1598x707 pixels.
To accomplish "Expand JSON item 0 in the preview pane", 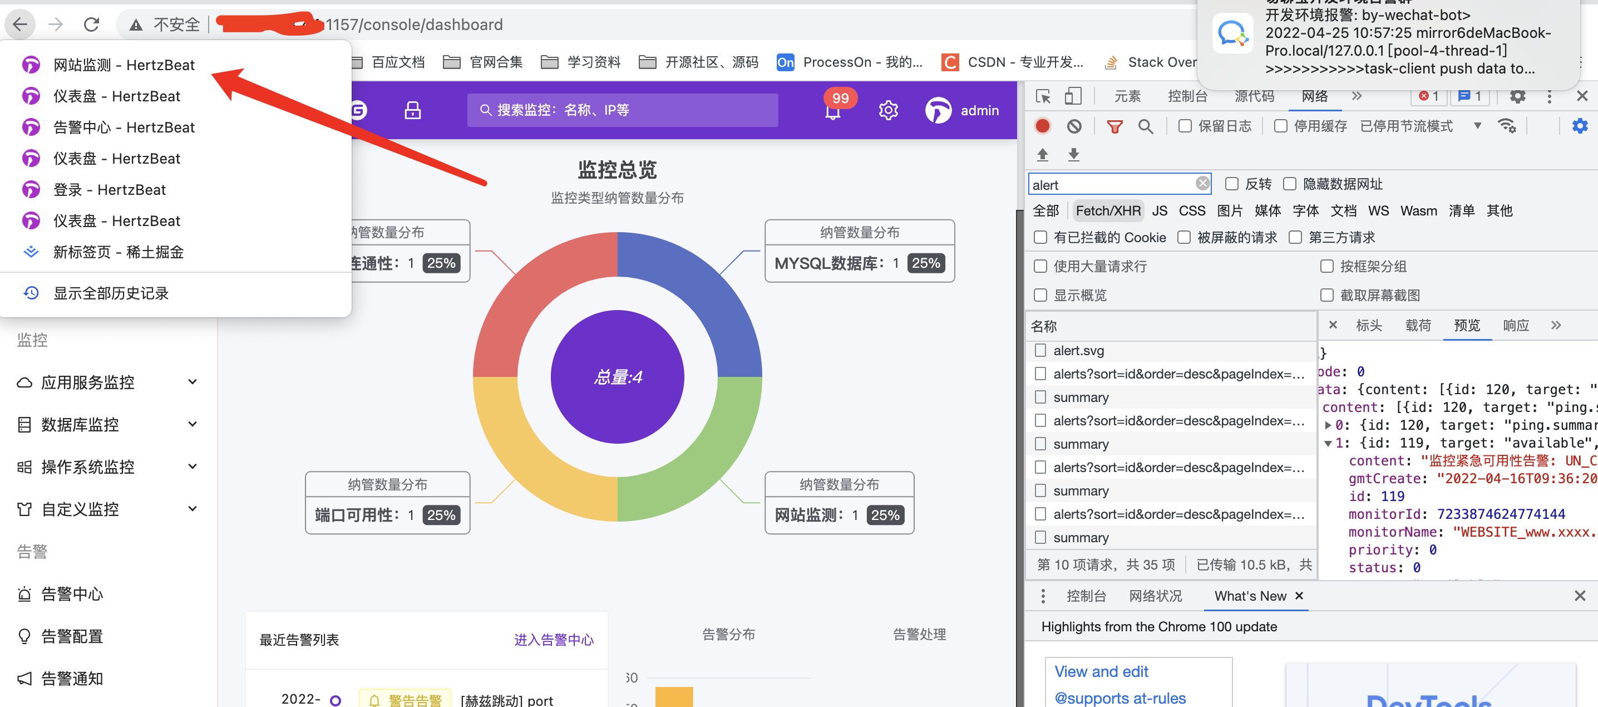I will click(1329, 425).
